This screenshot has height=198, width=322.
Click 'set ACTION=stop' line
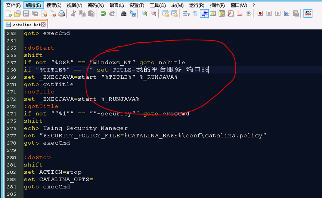point(52,172)
